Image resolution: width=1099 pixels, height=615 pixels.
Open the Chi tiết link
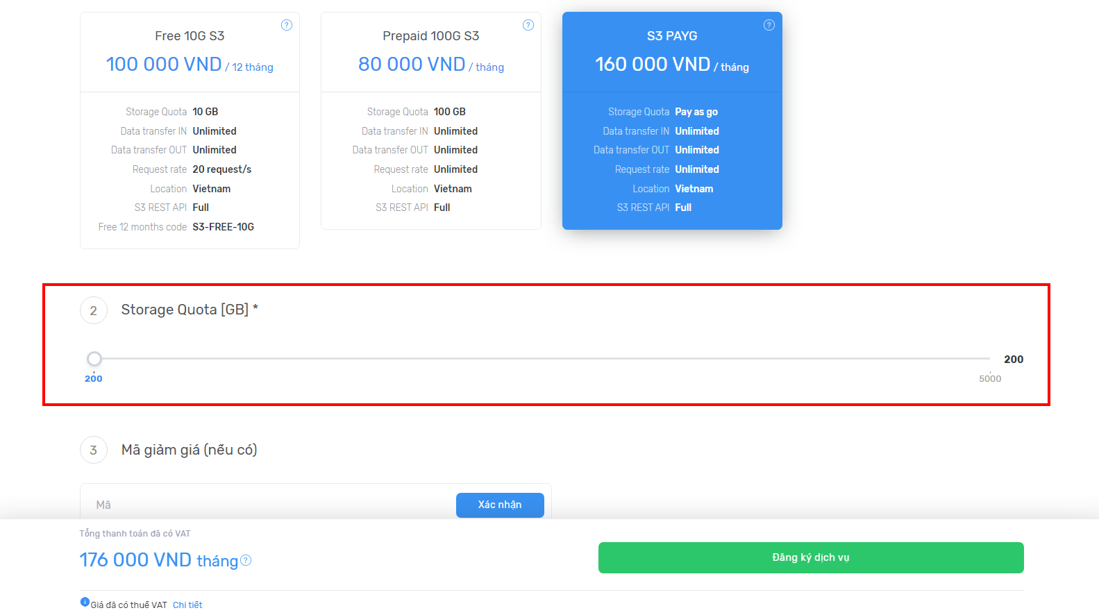click(187, 605)
